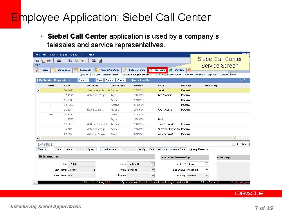Screen dimensions: 282x211
Task: Open the Service Requests Home view link
Action: (x=105, y=75)
